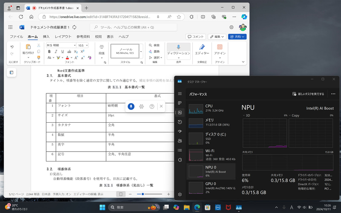341x213 pixels.
Task: Click the Cut scissors icon
Action: pos(39,45)
